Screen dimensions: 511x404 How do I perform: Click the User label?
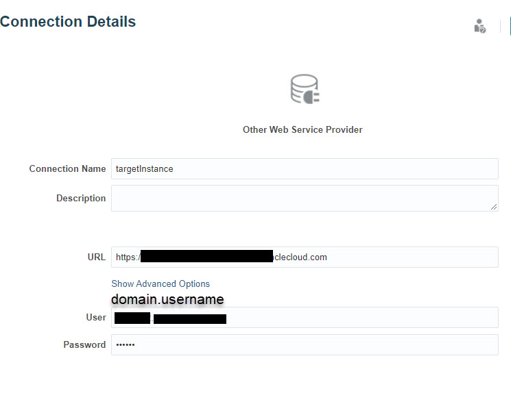pos(96,317)
